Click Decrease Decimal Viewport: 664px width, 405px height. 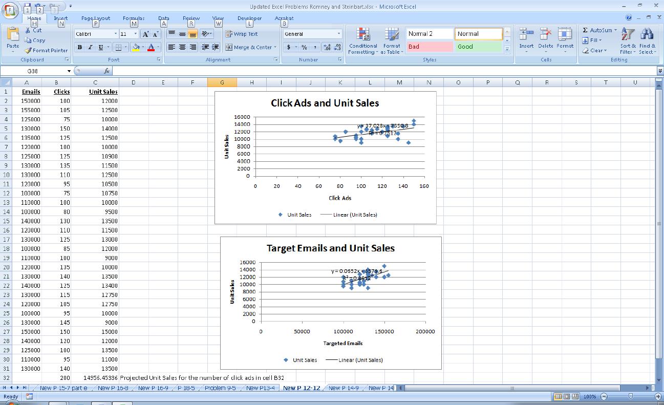337,47
